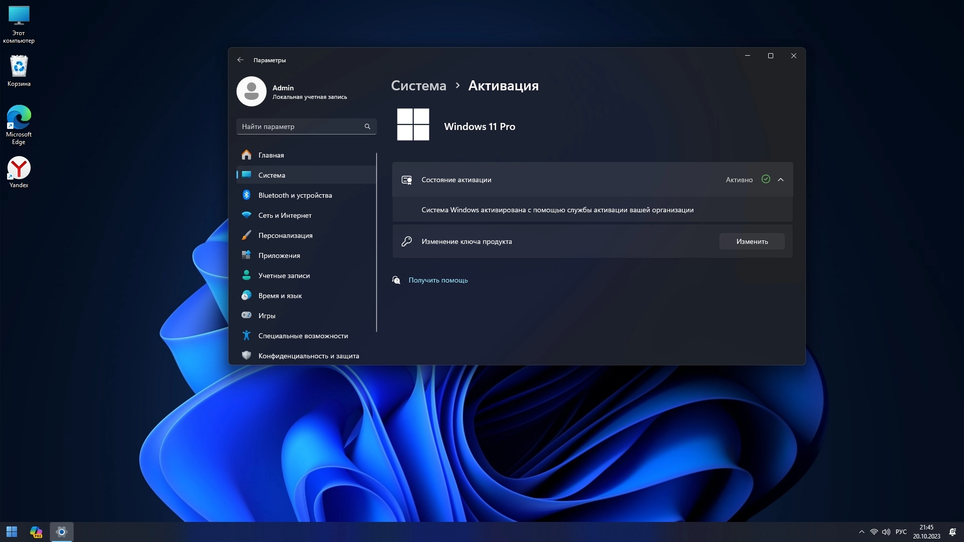Select the Игры gamepad icon
Image resolution: width=964 pixels, height=542 pixels.
pos(246,316)
